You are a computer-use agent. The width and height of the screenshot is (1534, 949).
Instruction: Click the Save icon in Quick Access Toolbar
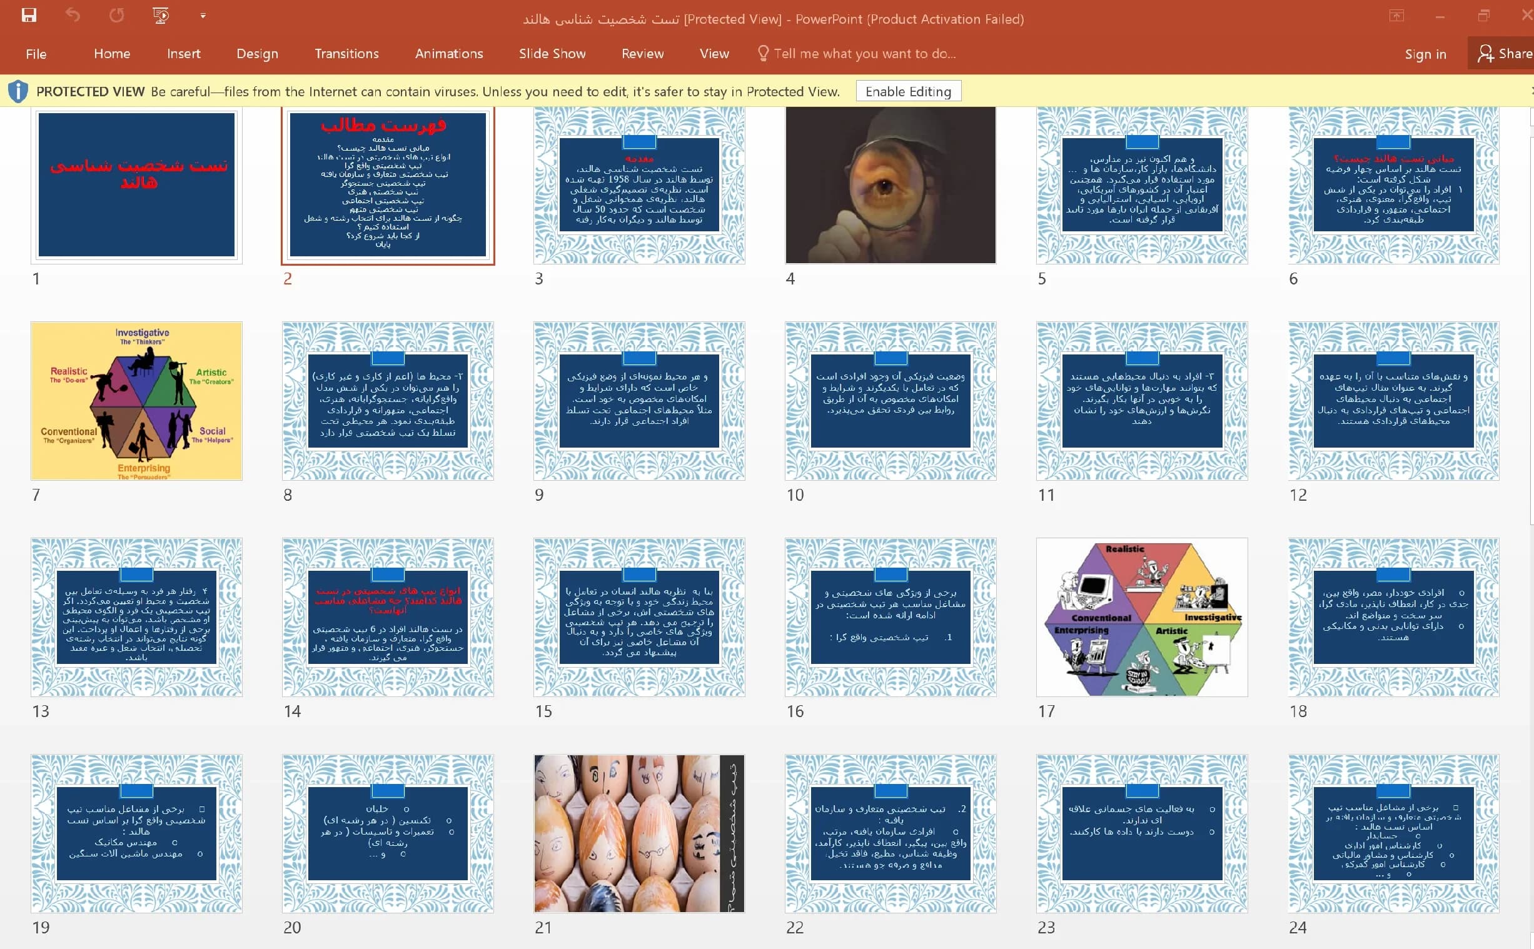click(x=29, y=15)
